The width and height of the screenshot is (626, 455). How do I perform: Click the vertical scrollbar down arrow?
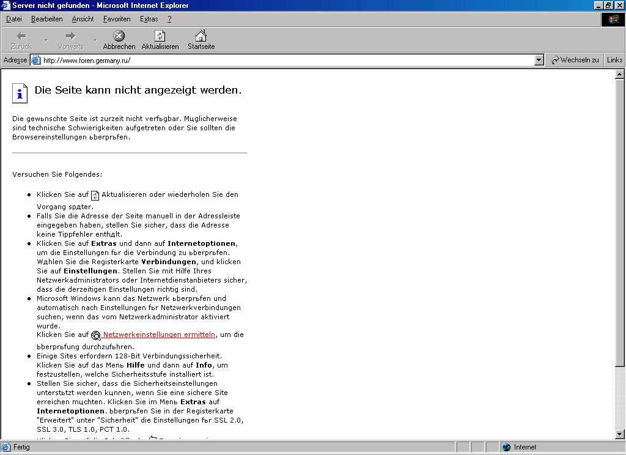coord(620,434)
